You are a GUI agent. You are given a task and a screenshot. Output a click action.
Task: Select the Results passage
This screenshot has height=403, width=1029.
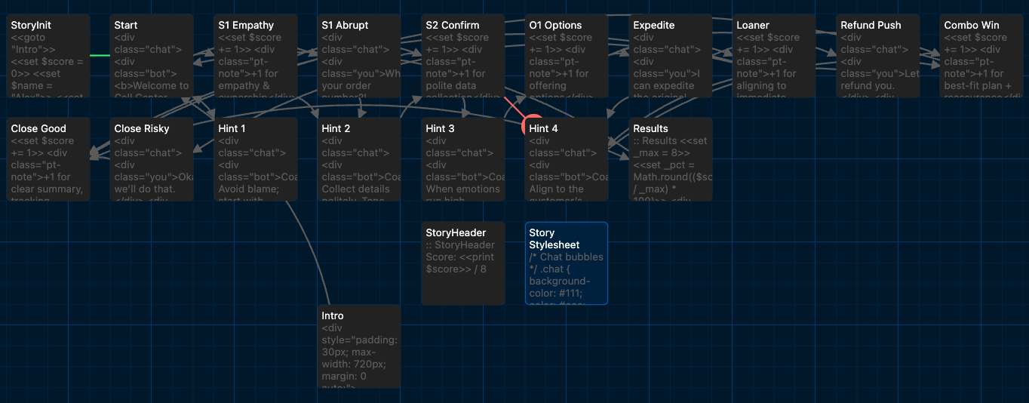tap(671, 159)
